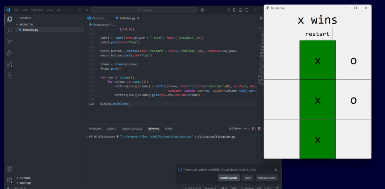Click the Accounts icon
This screenshot has height=189, width=385.
coord(9,169)
